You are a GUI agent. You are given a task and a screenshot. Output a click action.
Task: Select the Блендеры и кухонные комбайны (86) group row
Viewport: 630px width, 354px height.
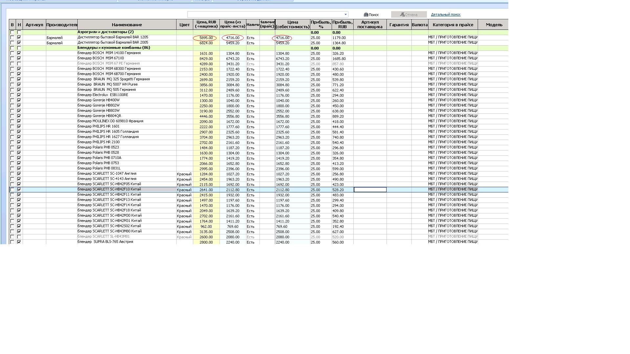click(x=259, y=48)
